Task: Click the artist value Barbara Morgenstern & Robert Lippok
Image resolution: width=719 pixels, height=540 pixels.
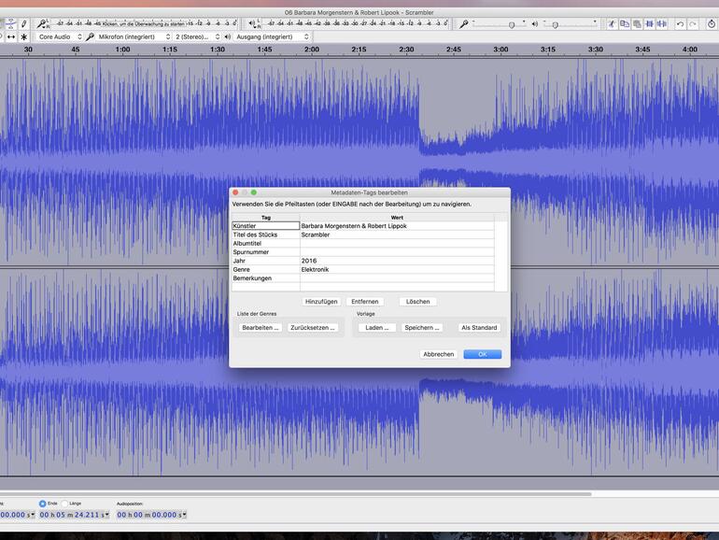Action: (397, 226)
